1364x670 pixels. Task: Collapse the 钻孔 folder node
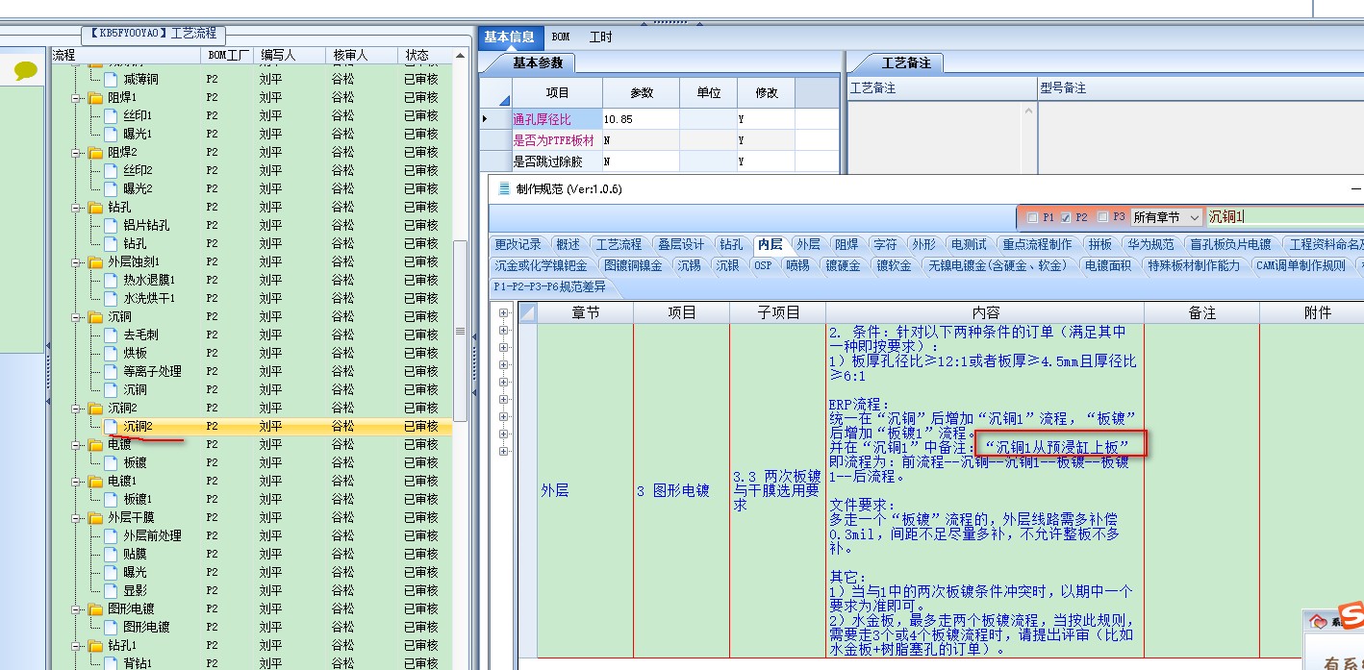click(77, 208)
